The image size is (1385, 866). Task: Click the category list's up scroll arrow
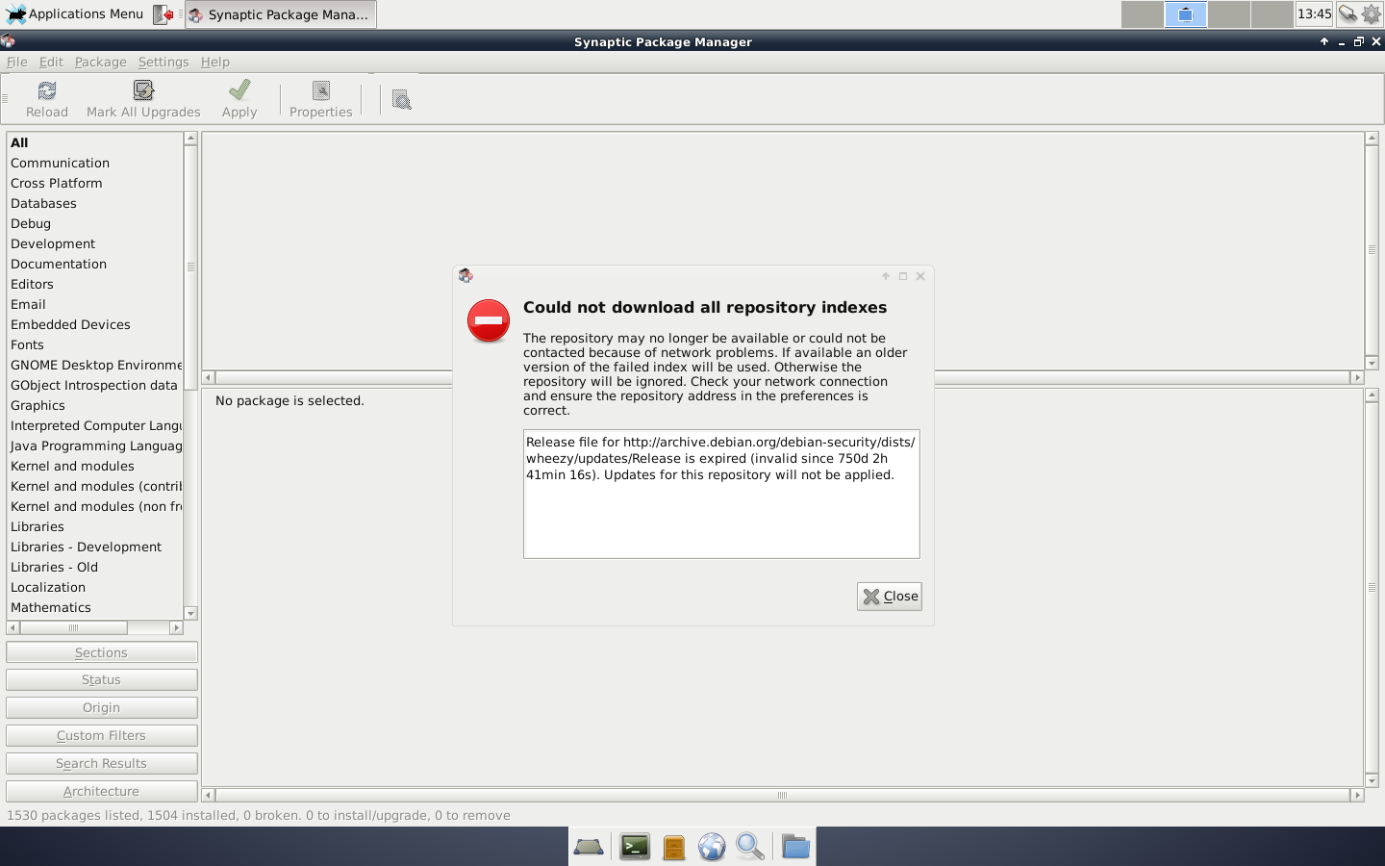(x=190, y=138)
